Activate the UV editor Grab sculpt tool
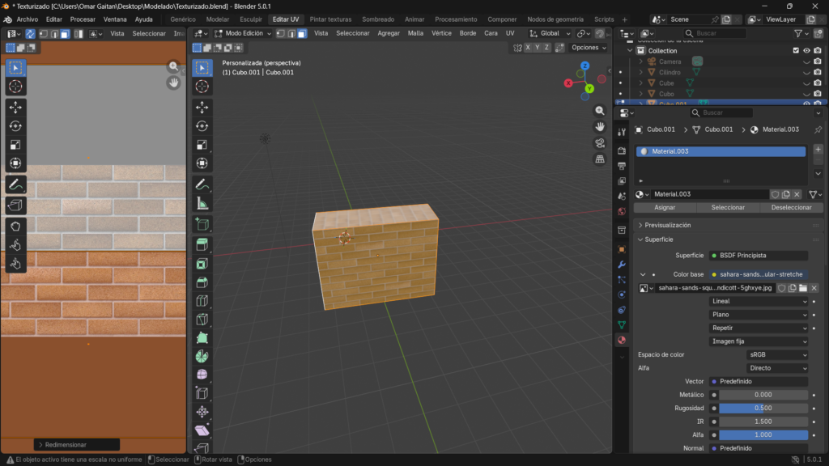The width and height of the screenshot is (829, 466). click(x=15, y=225)
